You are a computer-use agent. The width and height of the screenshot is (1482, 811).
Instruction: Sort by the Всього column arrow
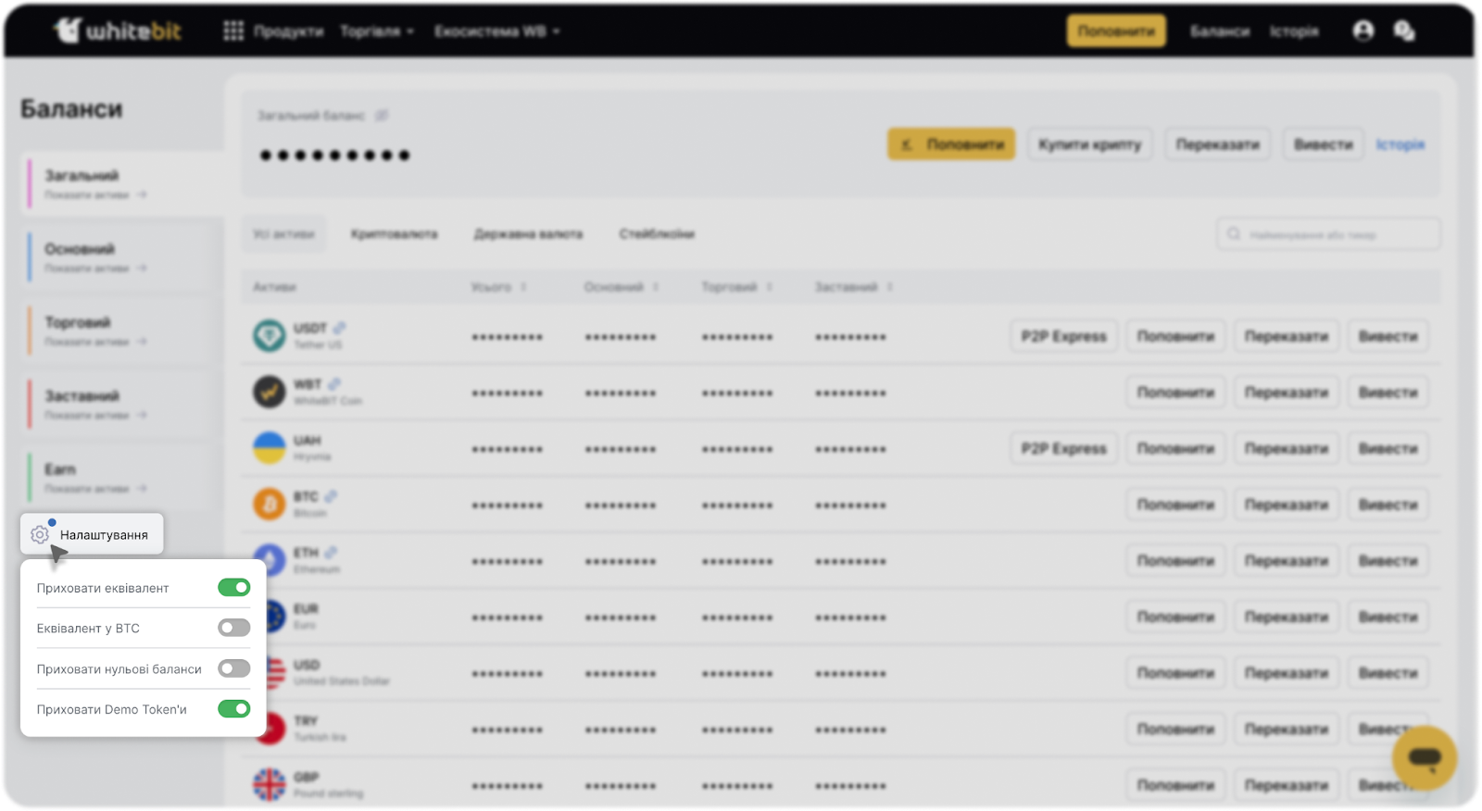coord(523,287)
